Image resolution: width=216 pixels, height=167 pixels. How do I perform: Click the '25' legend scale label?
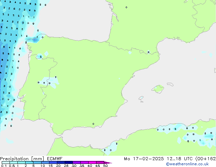point(66,166)
